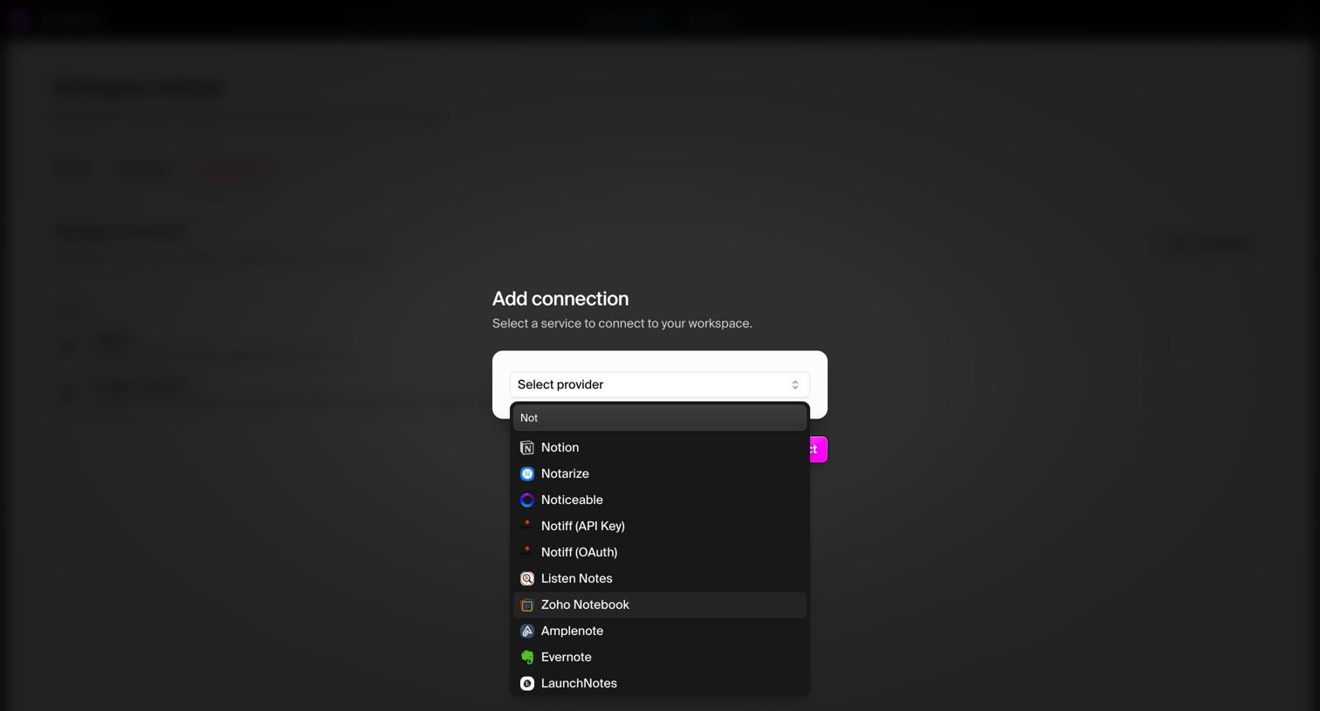Select the Notiff (API Key) option

pyautogui.click(x=660, y=527)
